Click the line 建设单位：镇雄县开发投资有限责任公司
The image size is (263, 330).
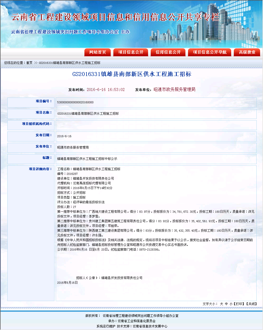(85, 179)
